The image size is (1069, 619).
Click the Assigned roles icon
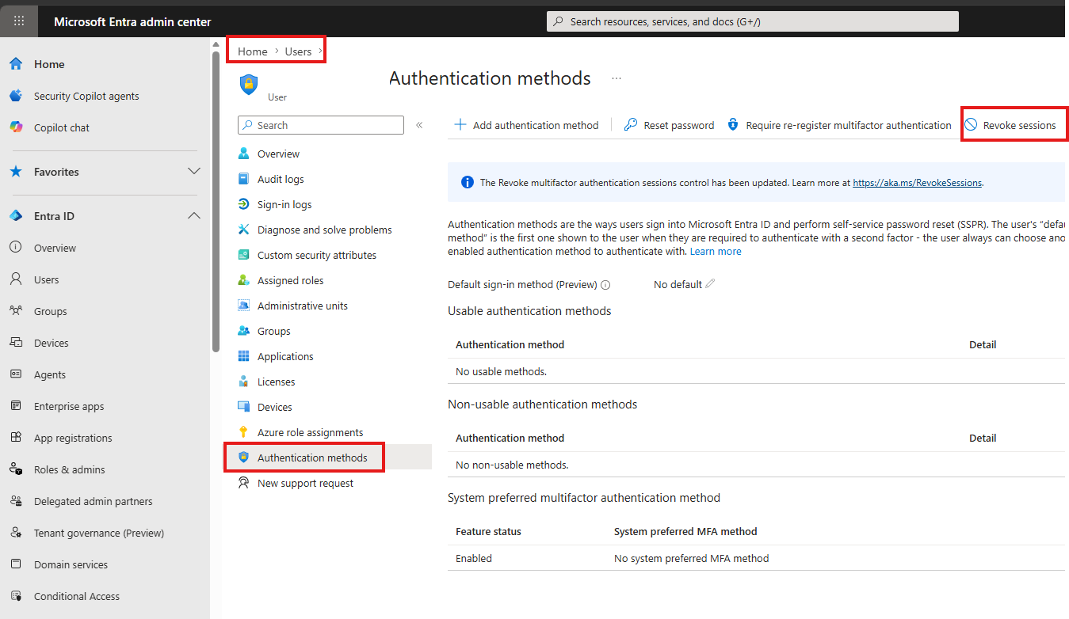pos(244,280)
